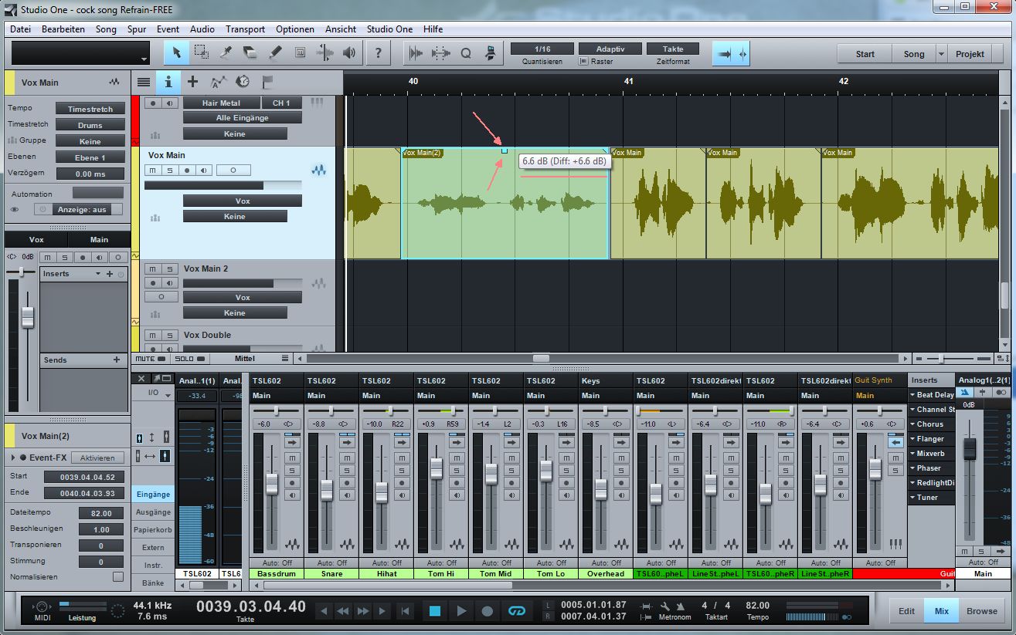Mute the Vox Main track

153,170
